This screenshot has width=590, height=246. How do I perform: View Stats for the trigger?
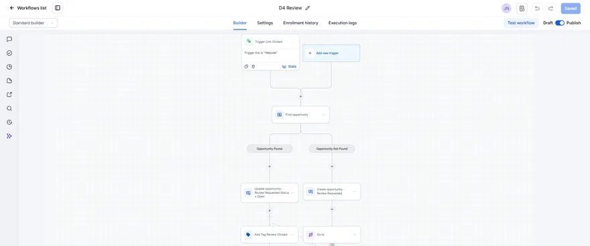click(x=290, y=66)
